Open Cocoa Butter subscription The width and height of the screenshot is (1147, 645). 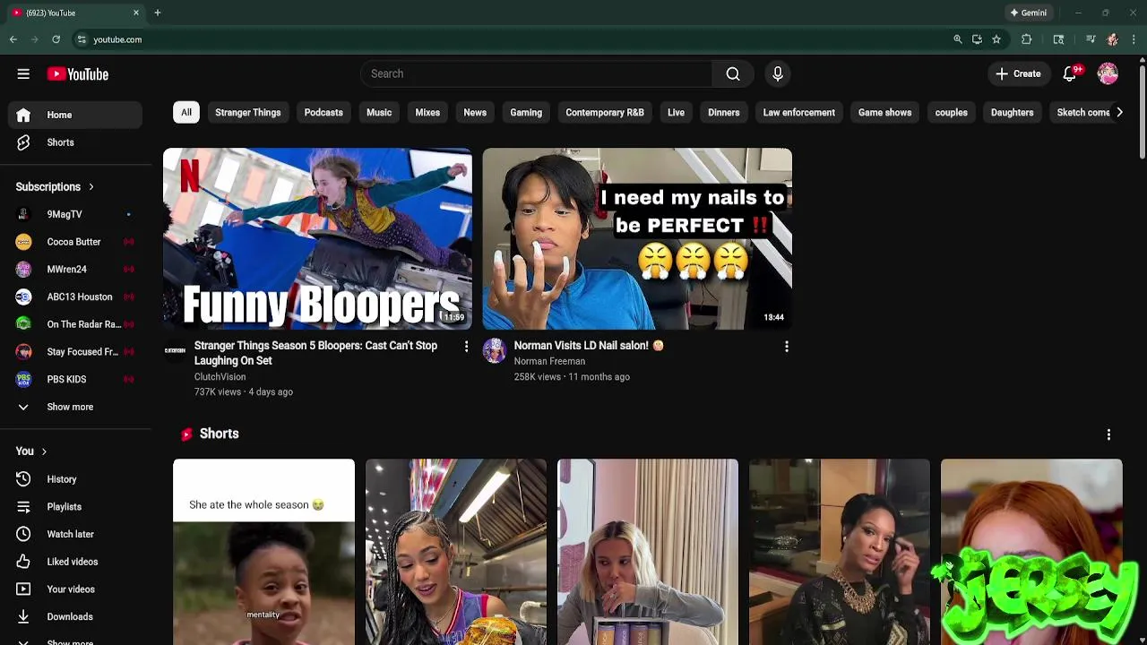pyautogui.click(x=75, y=242)
